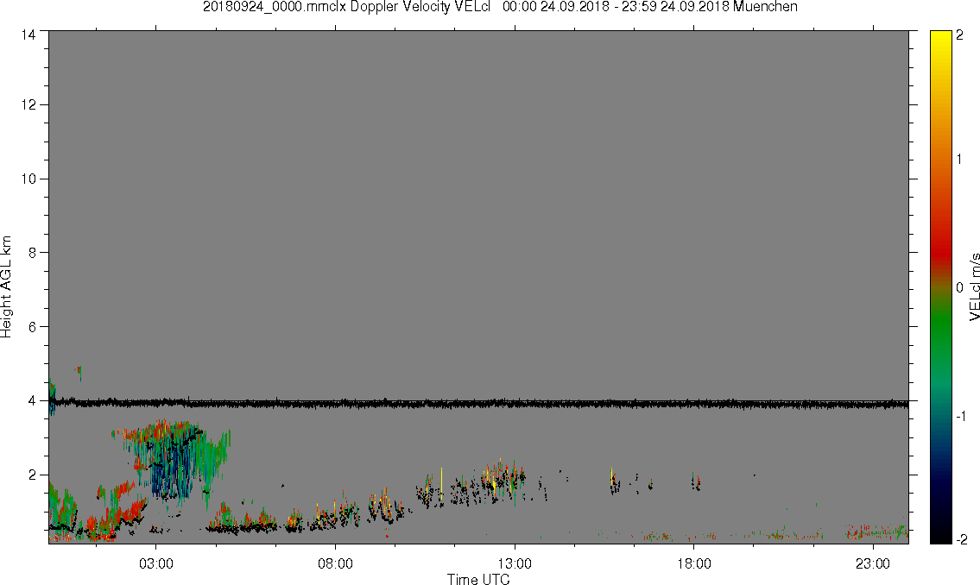Click the 12 km height tick label
Image resolution: width=980 pixels, height=585 pixels.
point(28,105)
